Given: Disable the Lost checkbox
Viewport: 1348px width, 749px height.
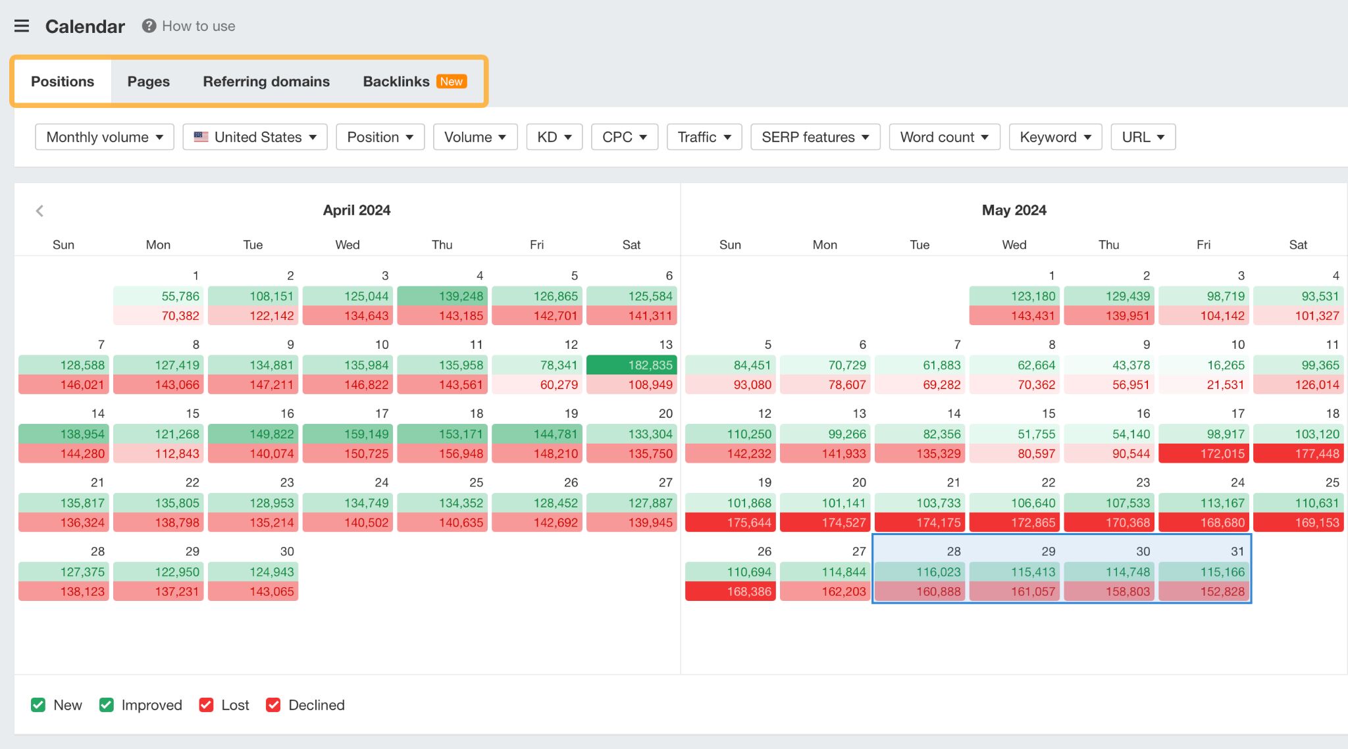Looking at the screenshot, I should point(206,705).
